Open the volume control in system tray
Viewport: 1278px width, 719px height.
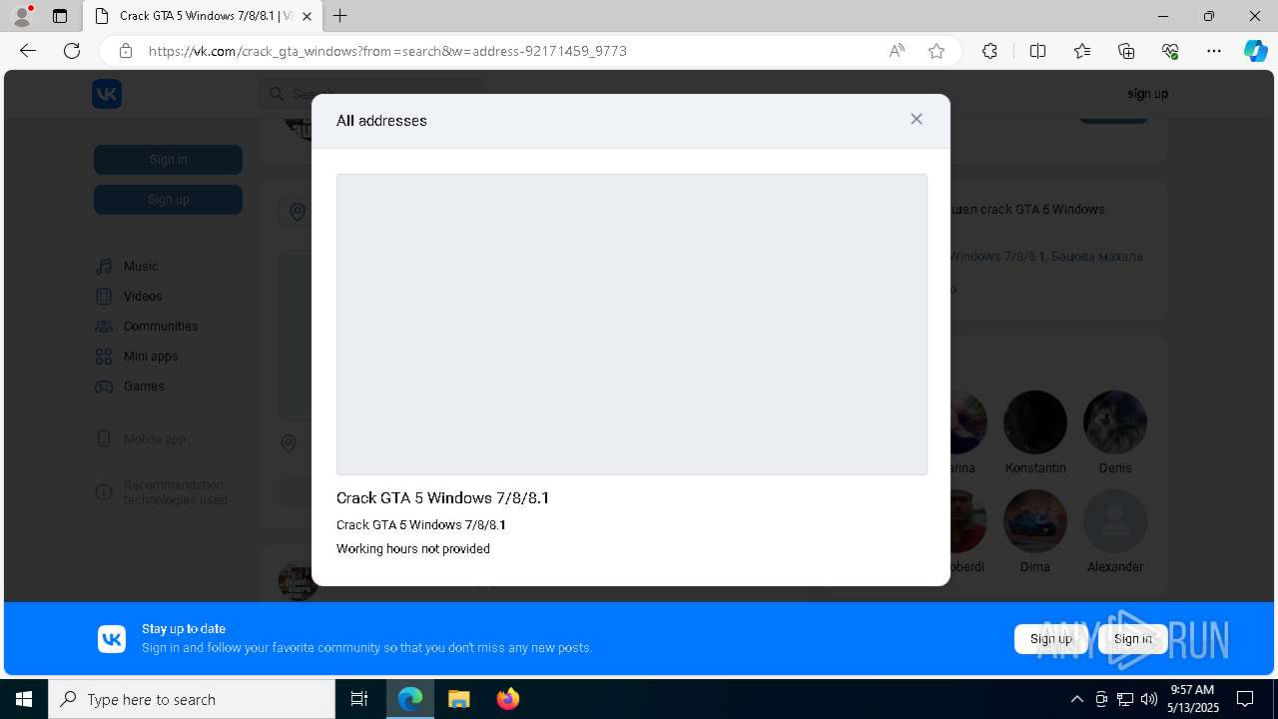click(1149, 699)
